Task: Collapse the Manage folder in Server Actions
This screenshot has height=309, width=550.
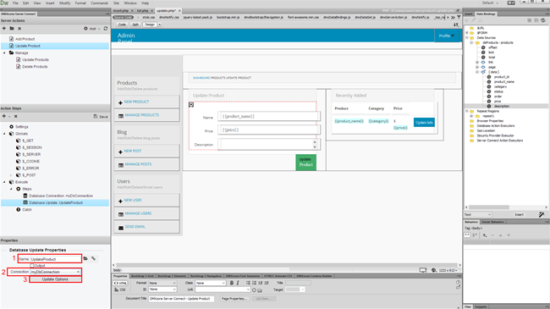Action: [x=4, y=53]
